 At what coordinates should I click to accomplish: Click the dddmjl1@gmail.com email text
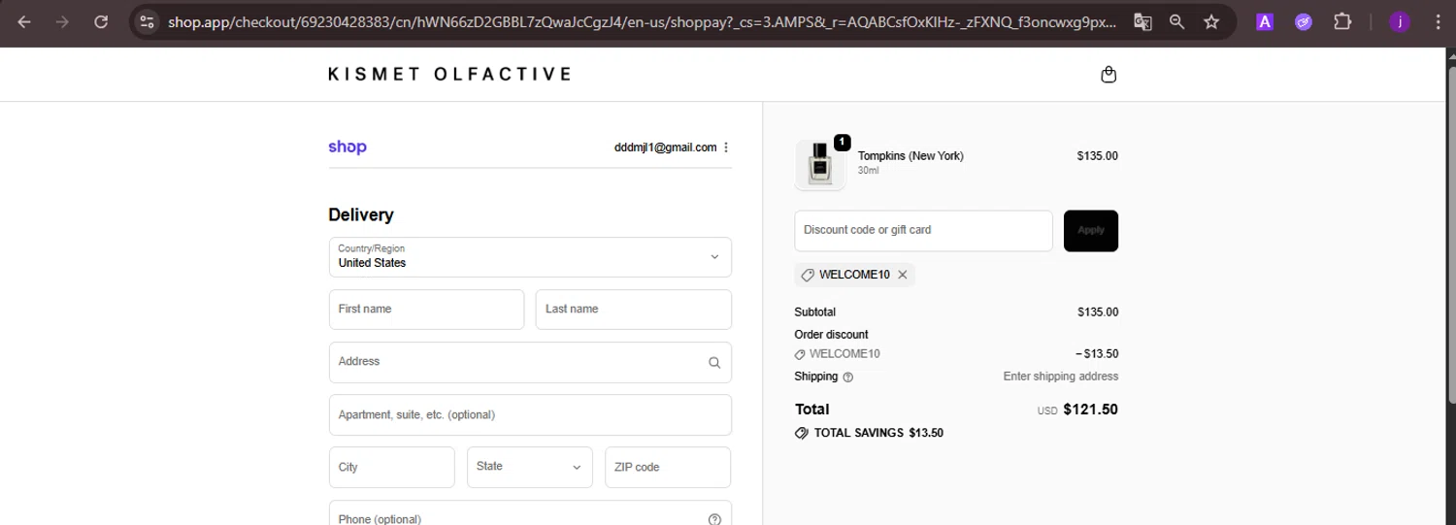[x=665, y=148]
